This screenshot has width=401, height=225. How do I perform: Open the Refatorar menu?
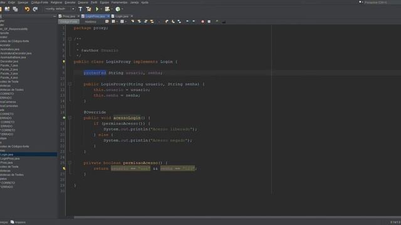[x=56, y=2]
